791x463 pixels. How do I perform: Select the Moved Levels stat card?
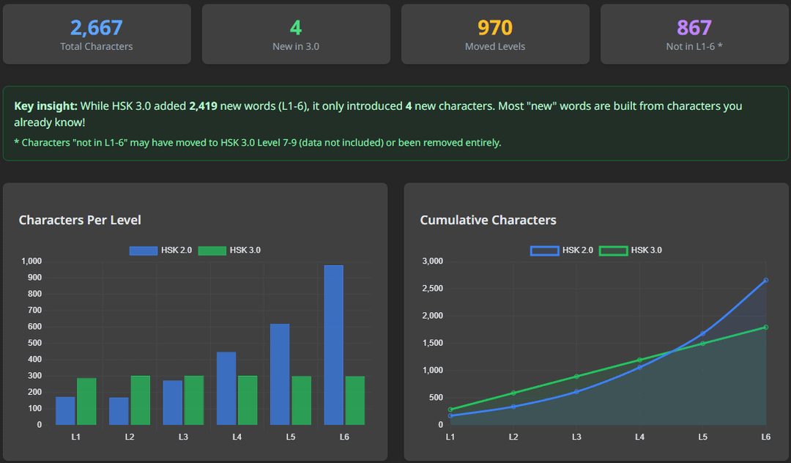[x=495, y=34]
